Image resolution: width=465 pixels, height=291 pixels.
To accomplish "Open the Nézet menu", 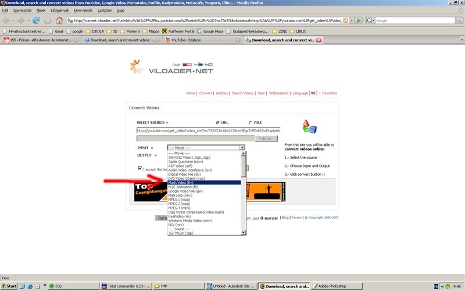I will (41, 10).
